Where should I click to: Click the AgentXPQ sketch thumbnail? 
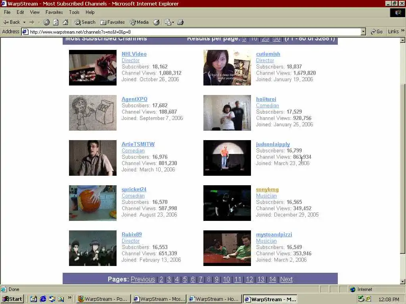pyautogui.click(x=93, y=113)
